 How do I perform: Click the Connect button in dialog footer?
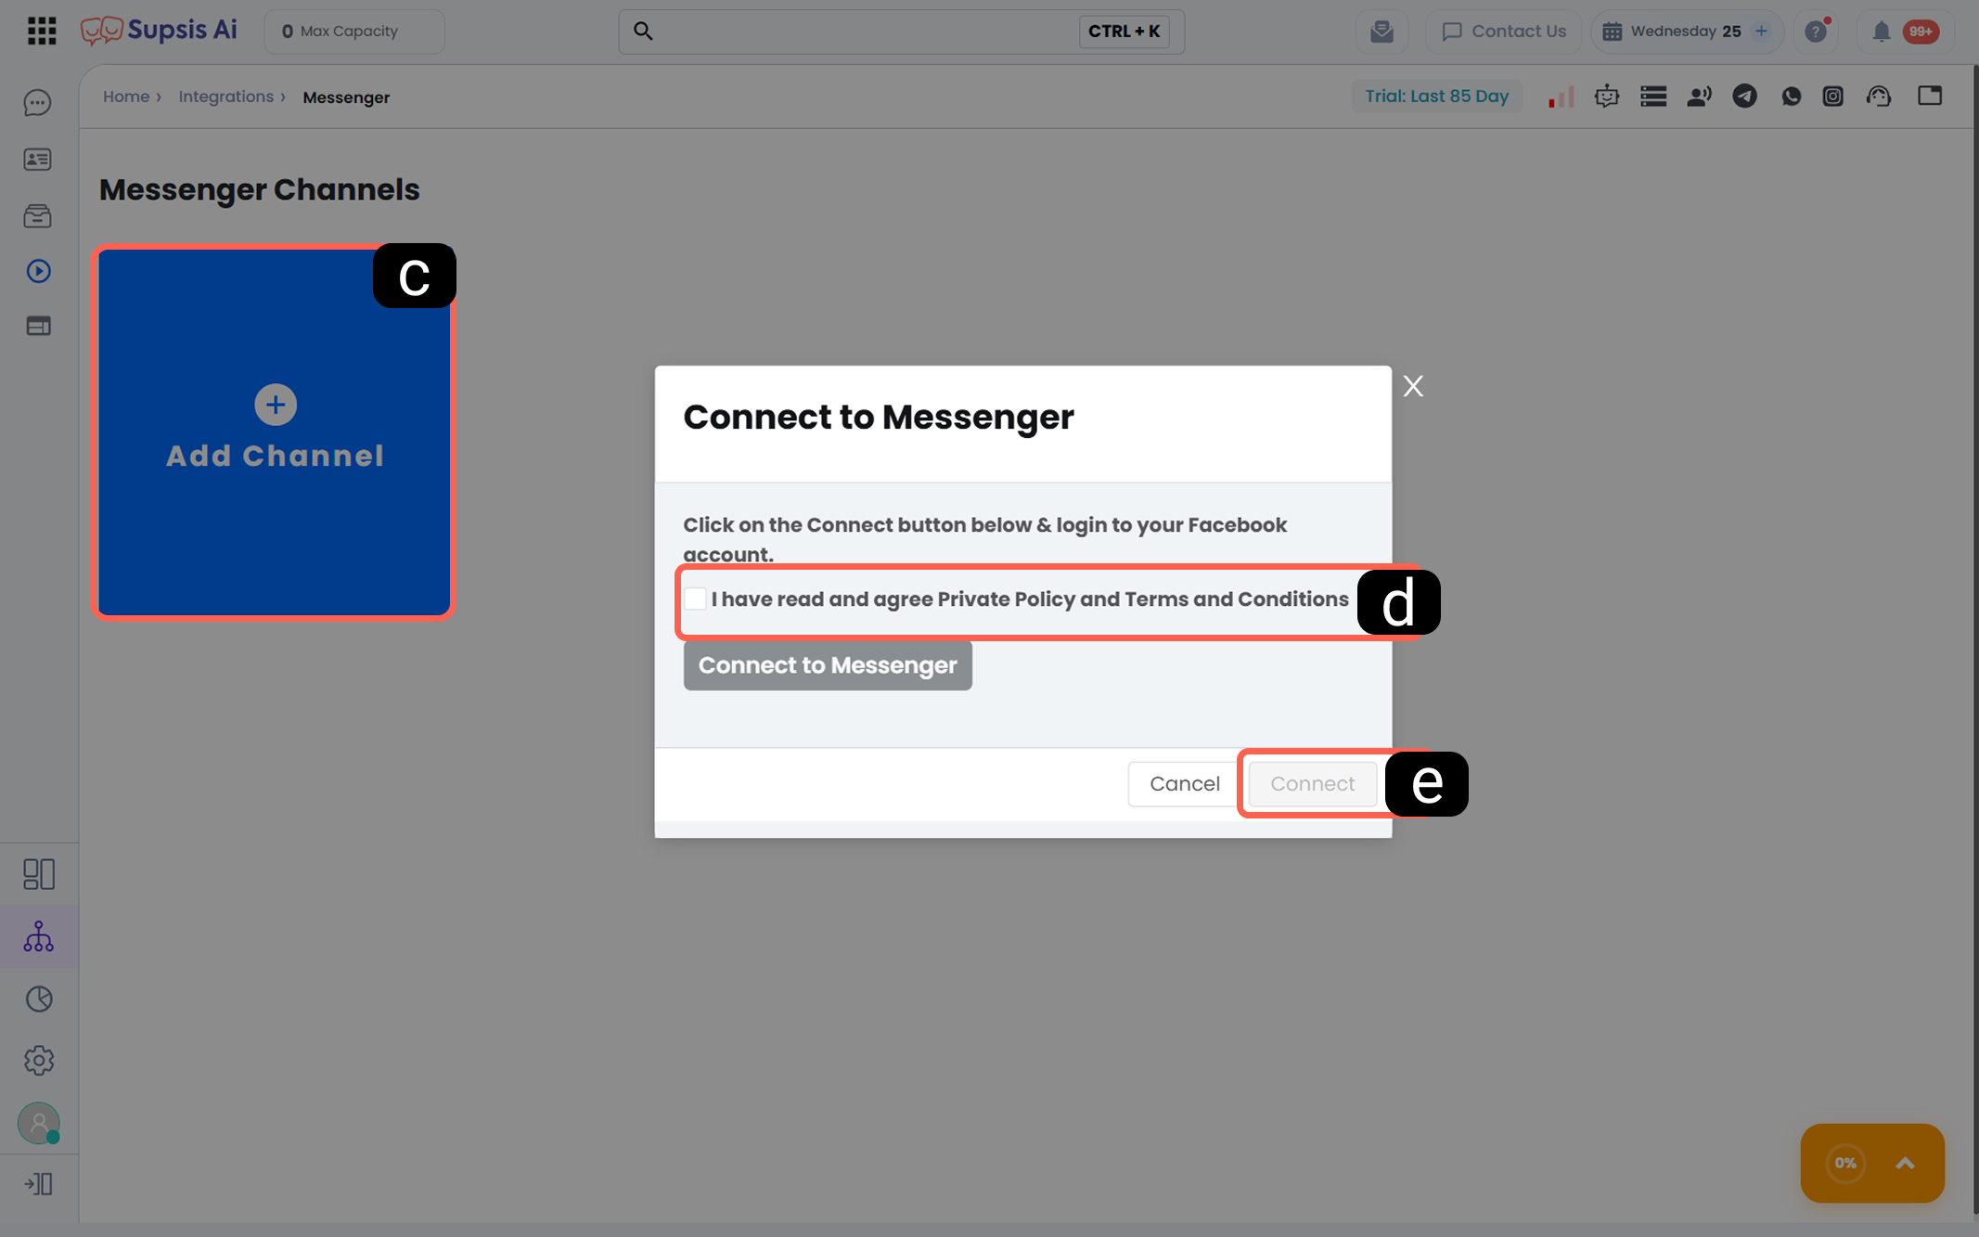click(x=1312, y=784)
